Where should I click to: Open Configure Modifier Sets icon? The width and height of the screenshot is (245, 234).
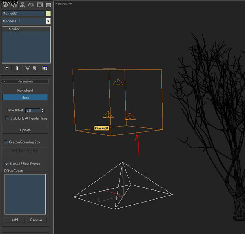(x=45, y=68)
